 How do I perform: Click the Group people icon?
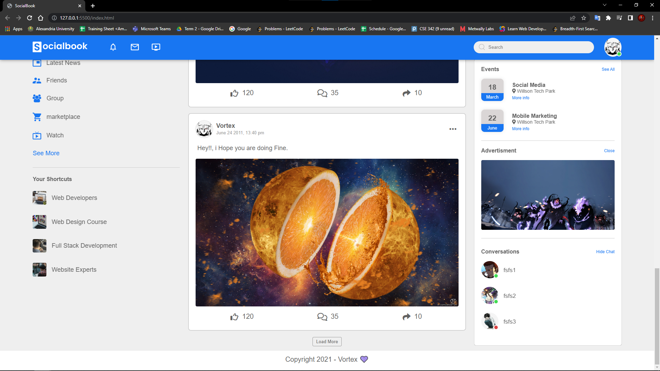coord(37,98)
